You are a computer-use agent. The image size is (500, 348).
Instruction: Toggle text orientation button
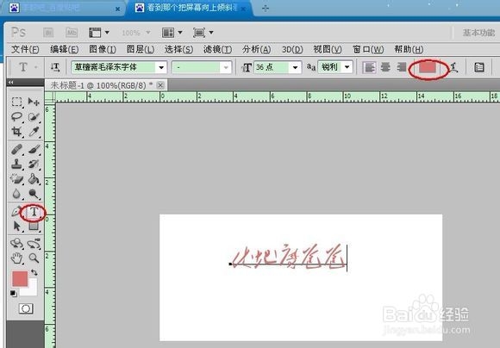tap(55, 67)
